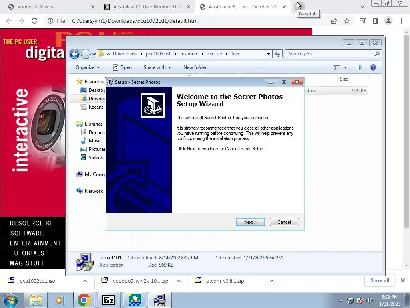The height and width of the screenshot is (308, 410).
Task: Open ENTERTAINMENT section on webpage
Action: [33, 243]
